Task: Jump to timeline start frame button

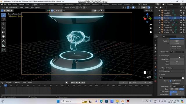Action: pyautogui.click(x=72, y=83)
